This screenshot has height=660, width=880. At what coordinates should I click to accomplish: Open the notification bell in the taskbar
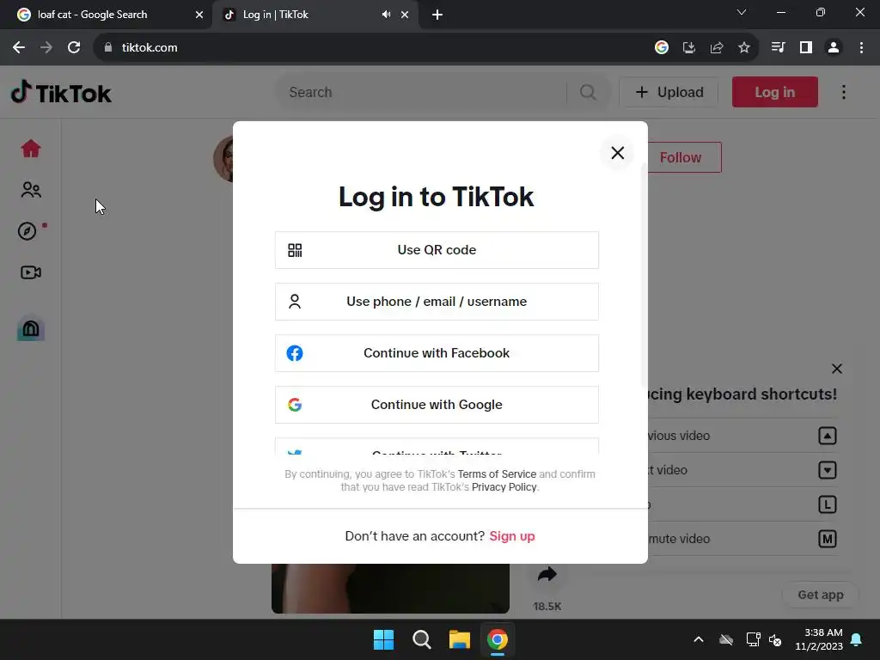coord(857,639)
